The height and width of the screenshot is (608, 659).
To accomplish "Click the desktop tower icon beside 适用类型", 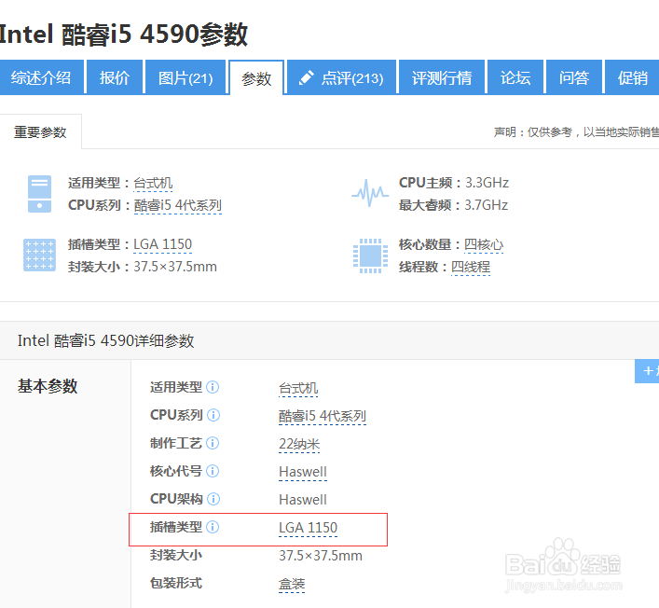I will pyautogui.click(x=39, y=194).
